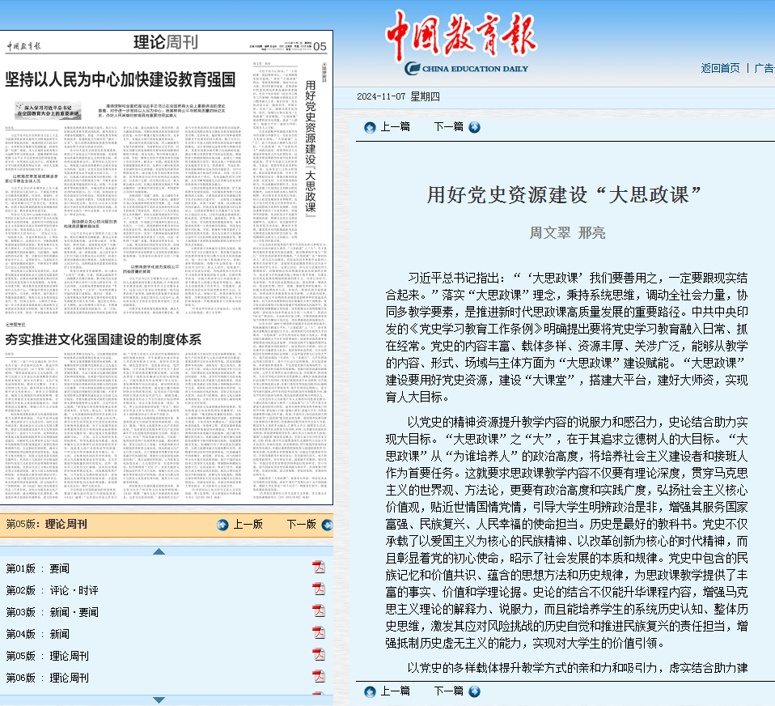Click top 上一篇 previous article arrow icon

(x=370, y=126)
